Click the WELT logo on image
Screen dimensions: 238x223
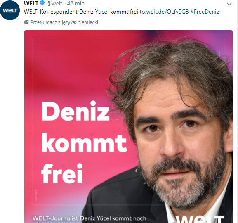(200, 219)
